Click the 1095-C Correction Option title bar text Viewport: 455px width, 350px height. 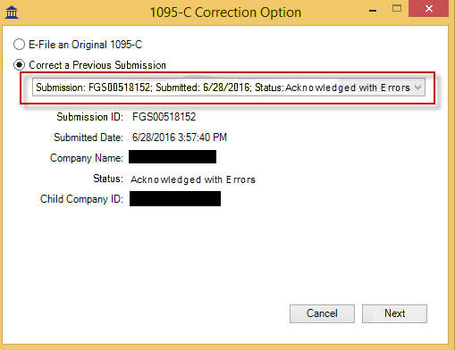pyautogui.click(x=225, y=12)
